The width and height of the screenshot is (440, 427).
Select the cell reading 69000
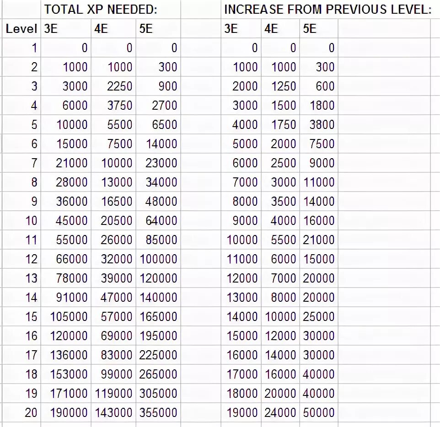pos(113,336)
